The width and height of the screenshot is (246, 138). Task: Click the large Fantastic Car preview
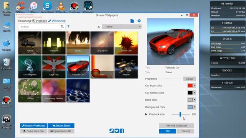click(x=171, y=41)
